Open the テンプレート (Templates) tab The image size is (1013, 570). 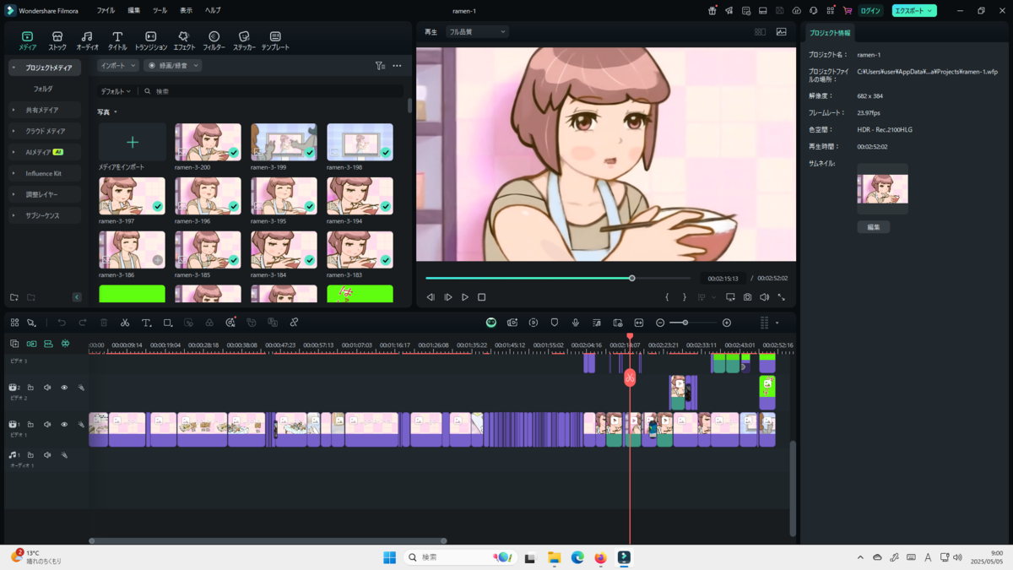coord(275,41)
